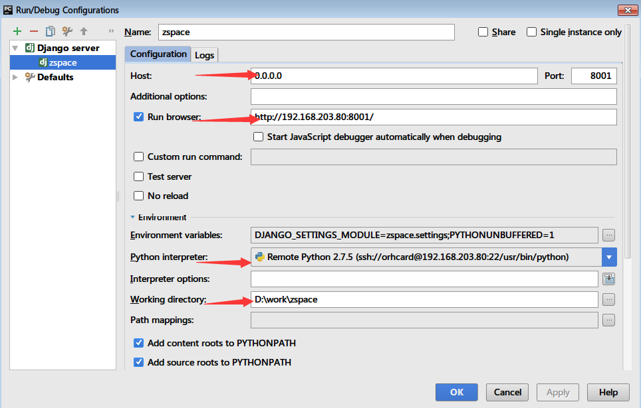
Task: Switch to the Logs tab
Action: pyautogui.click(x=204, y=55)
